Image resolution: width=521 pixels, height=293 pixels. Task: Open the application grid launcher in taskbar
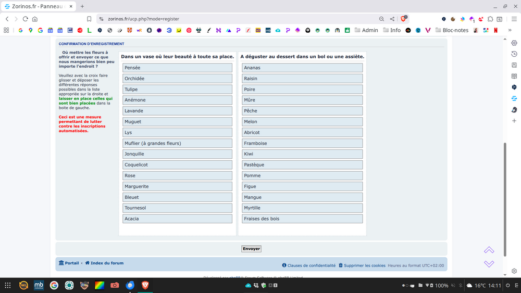(8, 285)
